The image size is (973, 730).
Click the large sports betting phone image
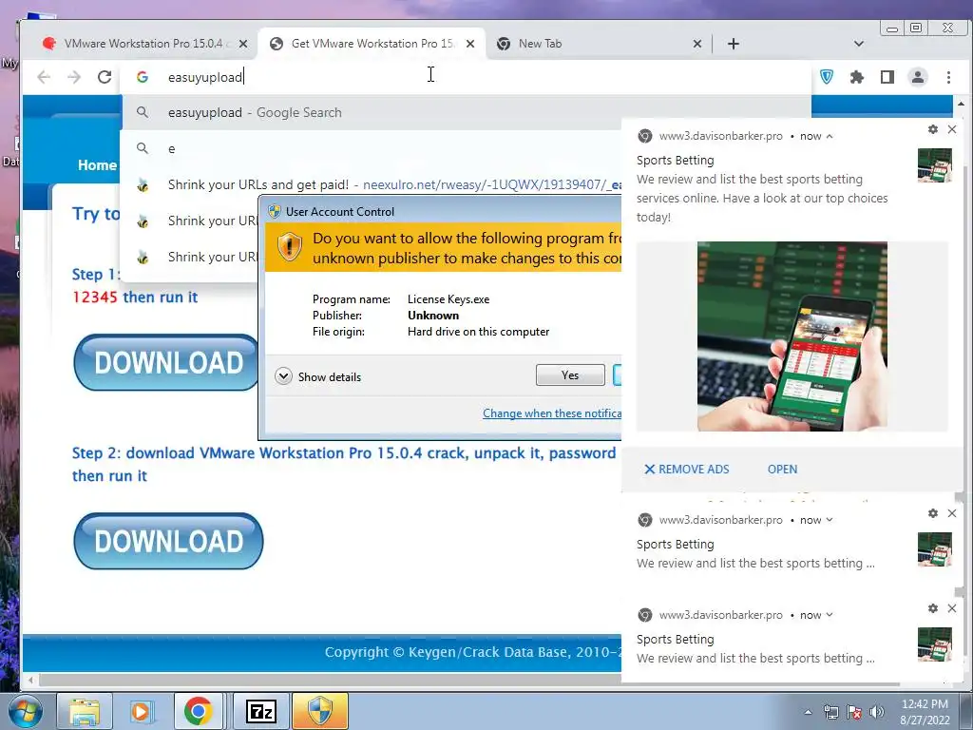792,336
